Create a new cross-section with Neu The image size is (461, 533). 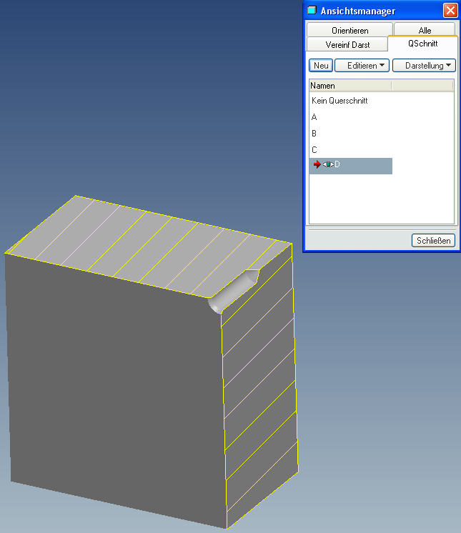pyautogui.click(x=321, y=65)
